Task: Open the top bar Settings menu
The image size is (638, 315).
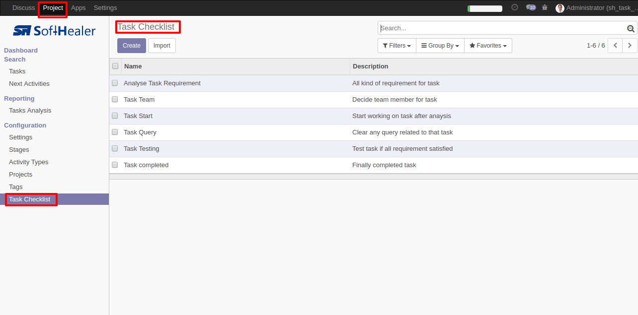Action: (105, 8)
